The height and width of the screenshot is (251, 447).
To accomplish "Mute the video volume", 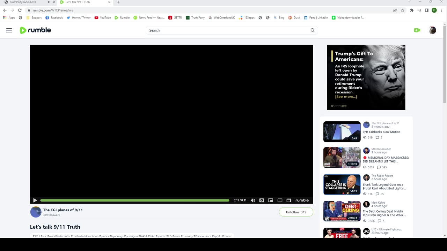I will pos(253,200).
